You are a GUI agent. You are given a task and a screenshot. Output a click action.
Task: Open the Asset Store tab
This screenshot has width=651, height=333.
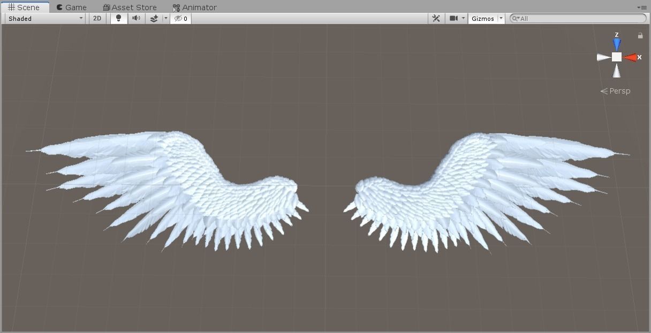pyautogui.click(x=130, y=7)
